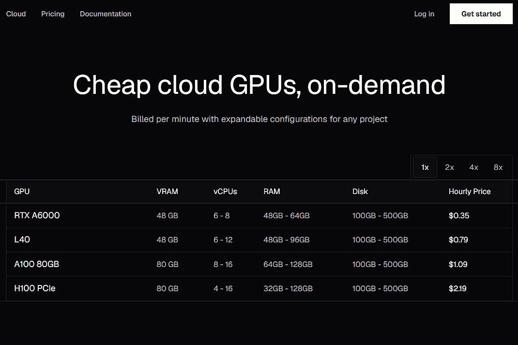Click the RTX A6000 VRAM value 48 GB
Viewport: 518px width, 345px height.
(x=167, y=216)
